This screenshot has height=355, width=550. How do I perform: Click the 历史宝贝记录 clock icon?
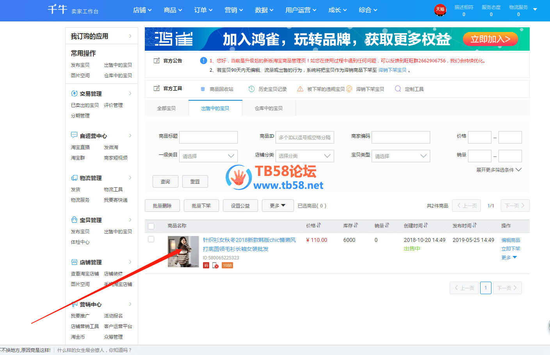coord(252,89)
